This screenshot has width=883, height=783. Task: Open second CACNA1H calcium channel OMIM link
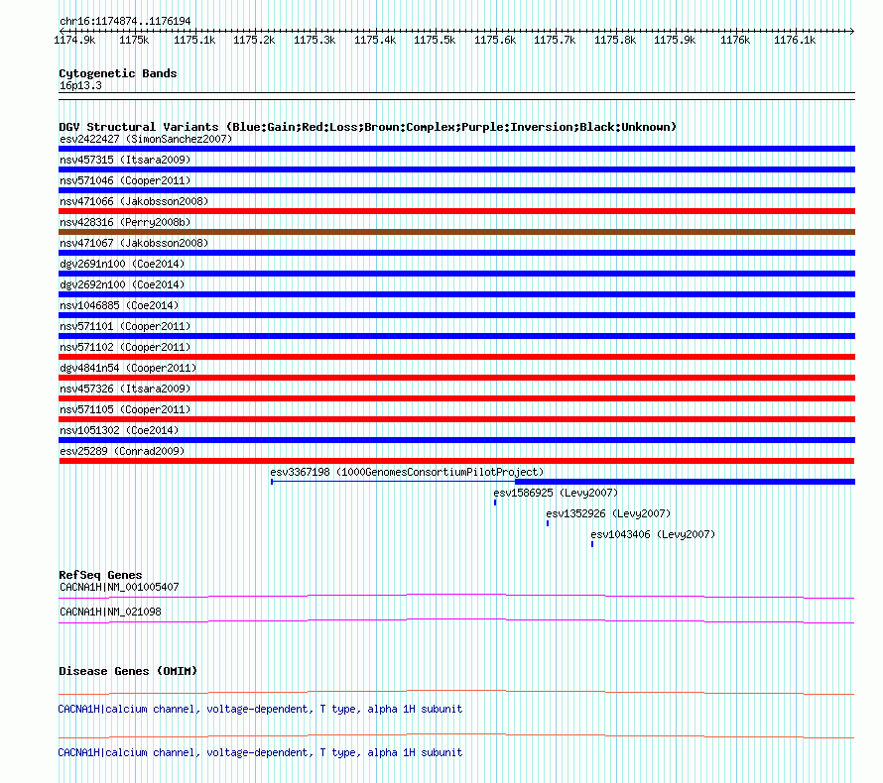click(260, 752)
